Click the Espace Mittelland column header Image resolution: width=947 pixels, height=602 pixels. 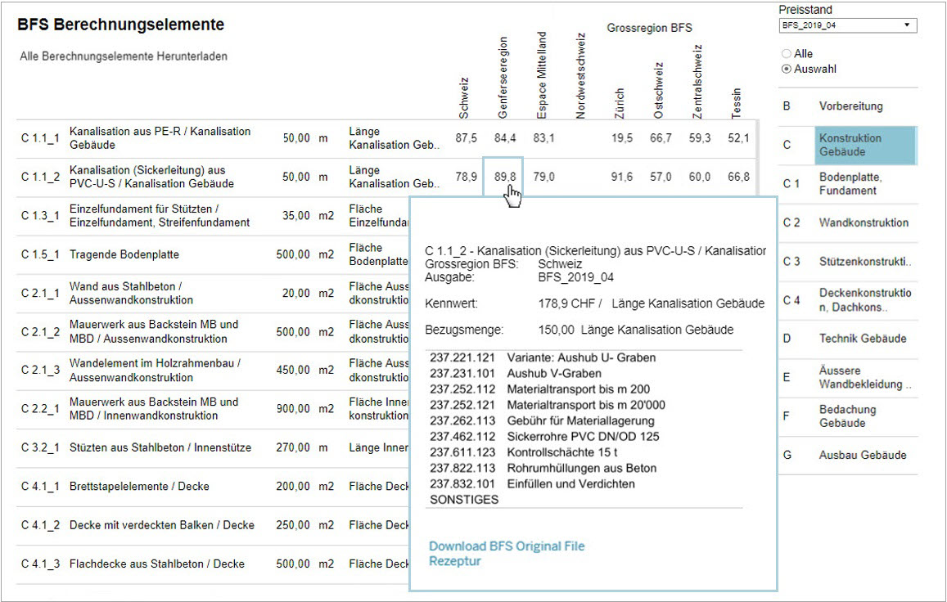point(542,75)
